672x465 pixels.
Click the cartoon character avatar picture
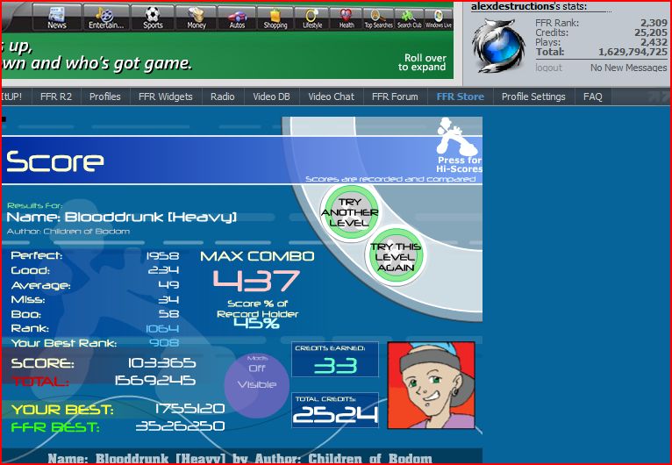[431, 385]
